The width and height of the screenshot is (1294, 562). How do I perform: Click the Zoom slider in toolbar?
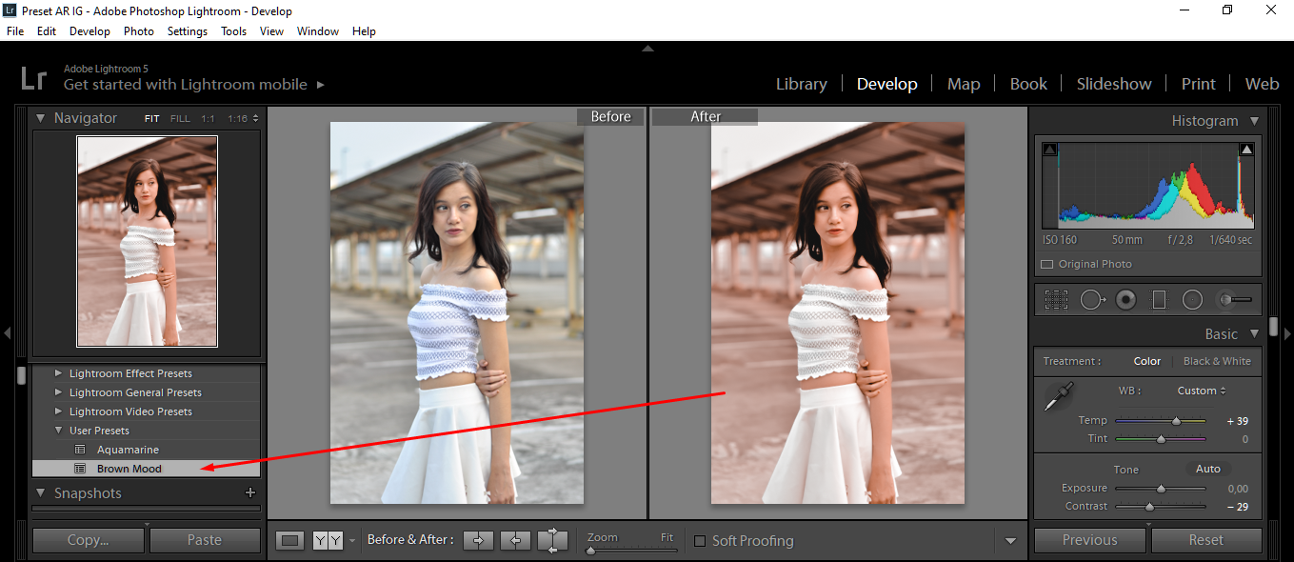click(x=632, y=550)
